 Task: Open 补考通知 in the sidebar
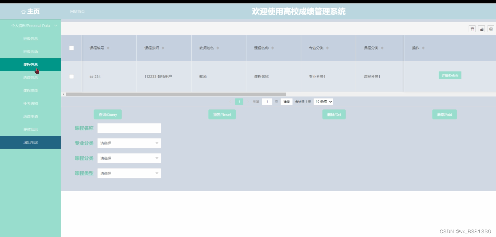pos(31,104)
